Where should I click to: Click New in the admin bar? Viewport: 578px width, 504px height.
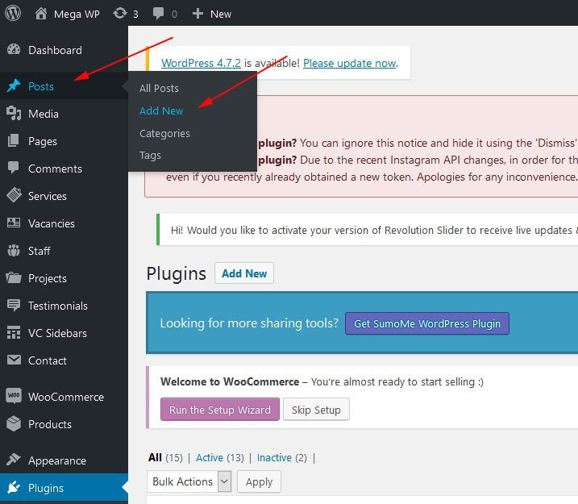221,14
